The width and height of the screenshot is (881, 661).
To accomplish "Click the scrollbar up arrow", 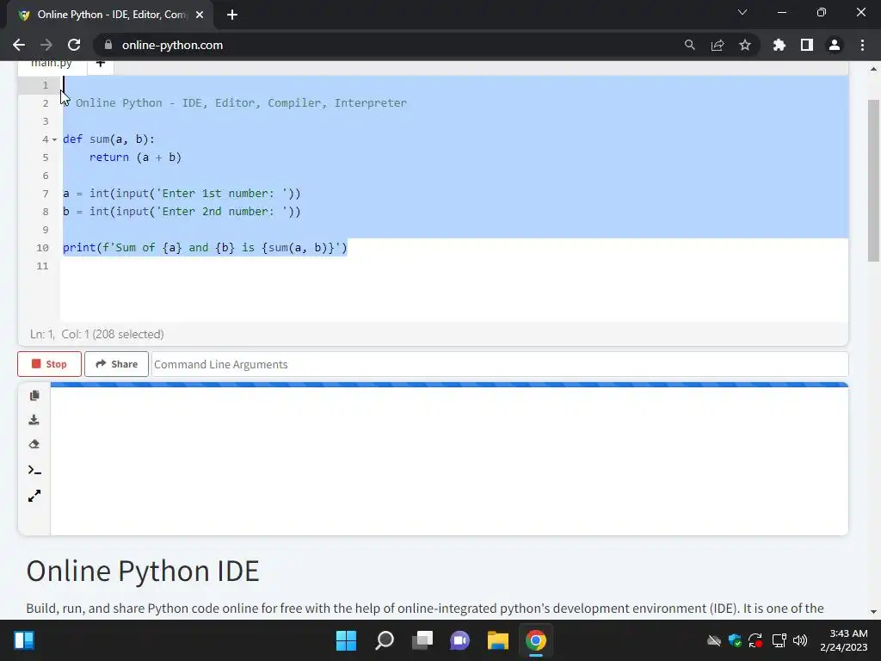I will (x=873, y=69).
